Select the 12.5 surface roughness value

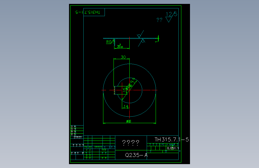coord(171,14)
